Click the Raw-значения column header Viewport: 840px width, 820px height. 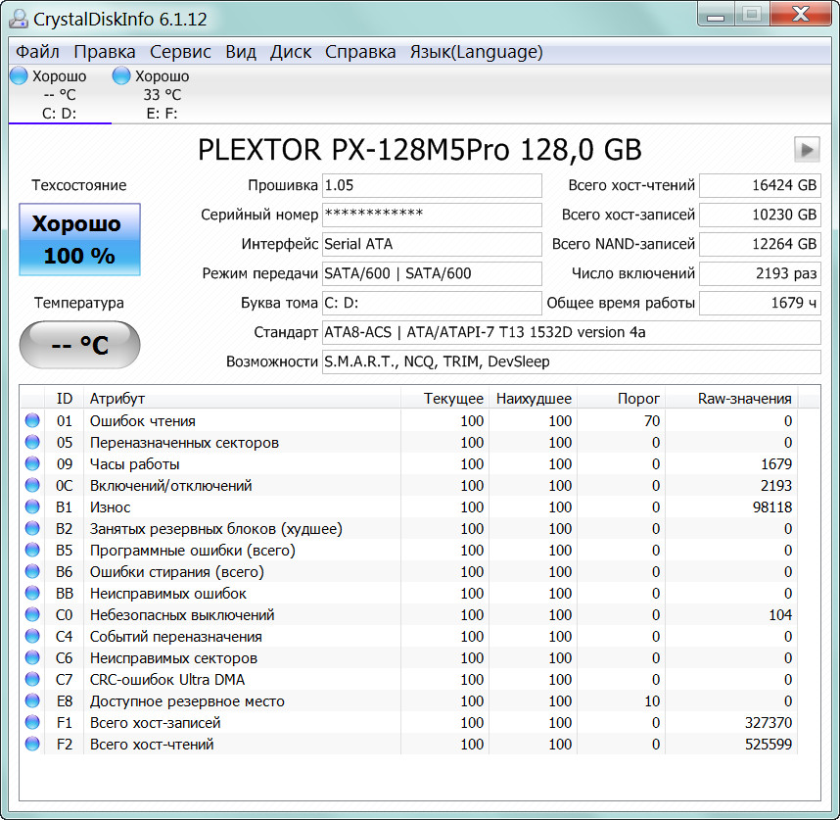point(731,399)
